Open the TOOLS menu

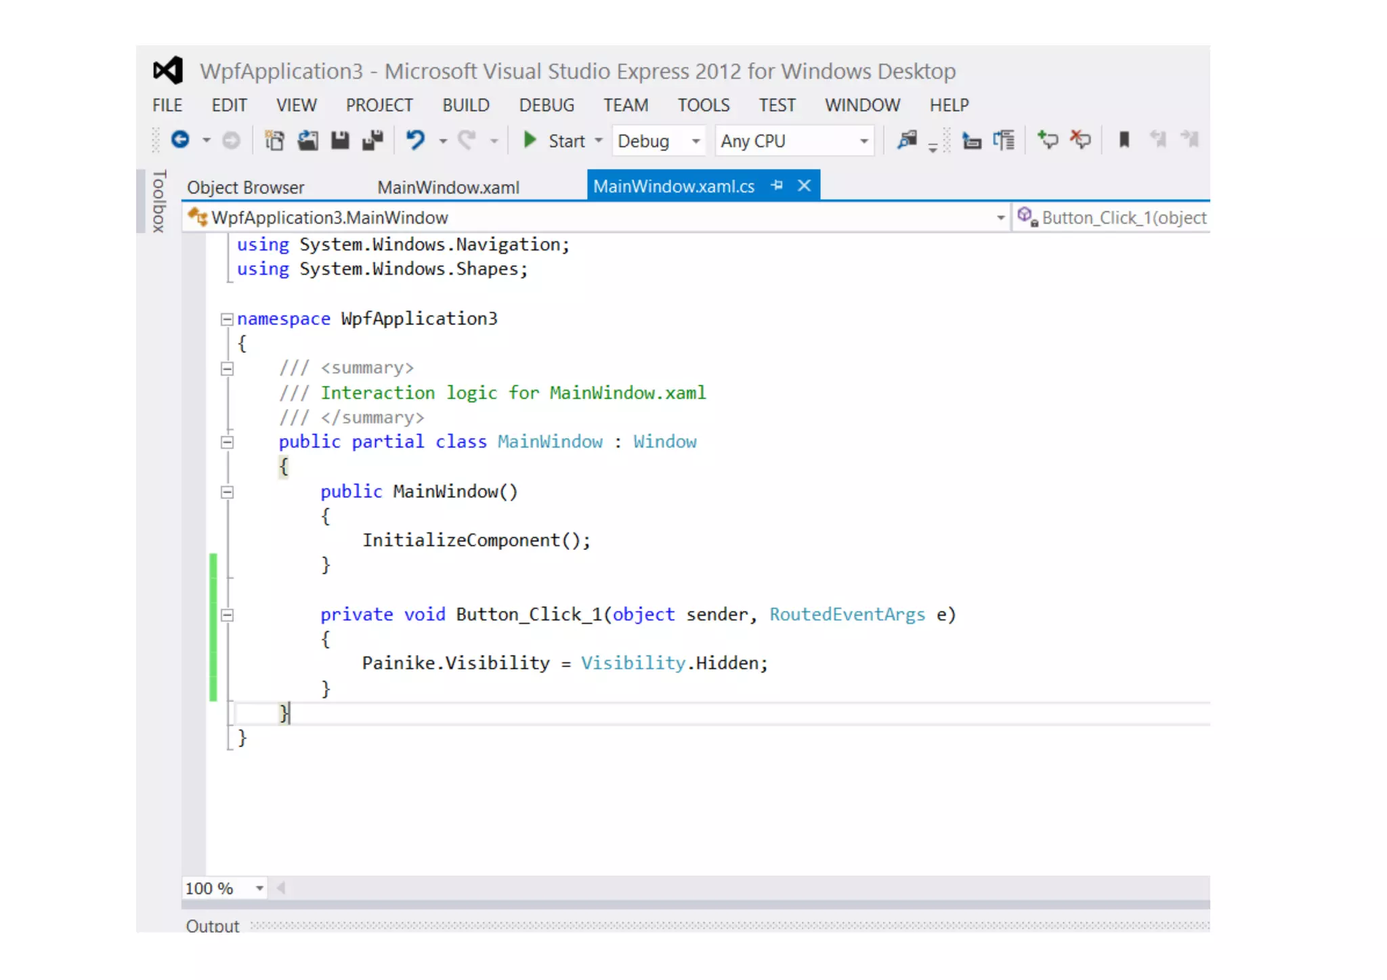pyautogui.click(x=704, y=105)
